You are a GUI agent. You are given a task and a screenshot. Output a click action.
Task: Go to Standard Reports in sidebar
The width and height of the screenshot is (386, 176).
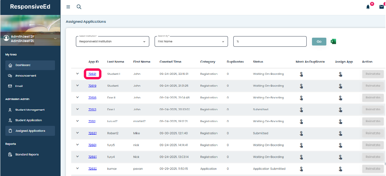(27, 155)
